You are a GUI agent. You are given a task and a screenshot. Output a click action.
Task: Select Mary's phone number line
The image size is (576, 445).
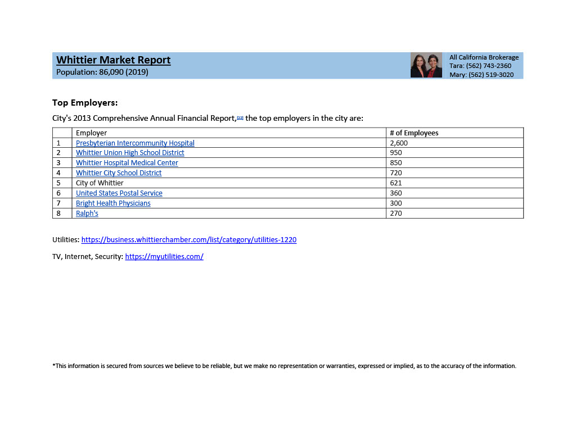coord(481,75)
